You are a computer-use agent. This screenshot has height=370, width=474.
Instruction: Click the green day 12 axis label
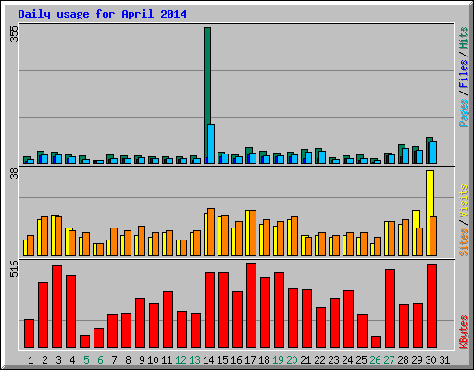(181, 360)
